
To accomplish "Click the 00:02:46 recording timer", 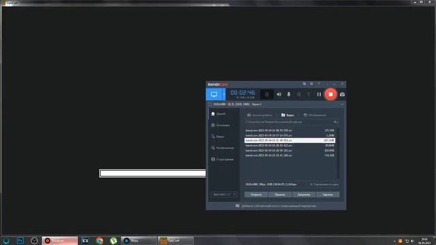I will (243, 93).
